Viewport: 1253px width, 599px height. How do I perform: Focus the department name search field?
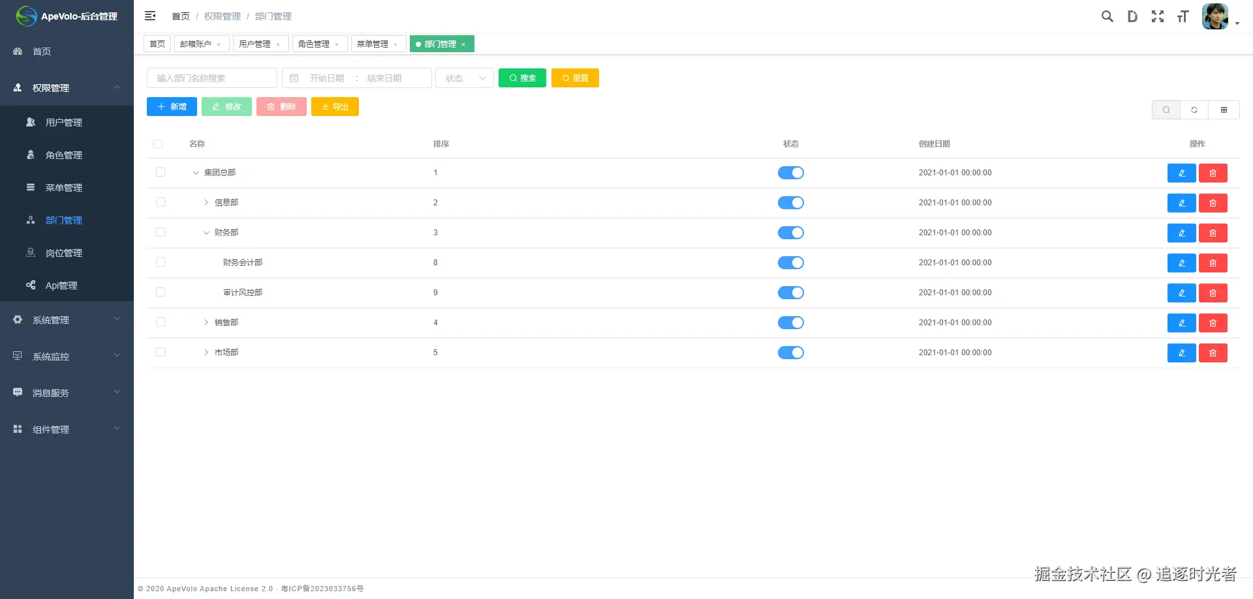tap(212, 78)
